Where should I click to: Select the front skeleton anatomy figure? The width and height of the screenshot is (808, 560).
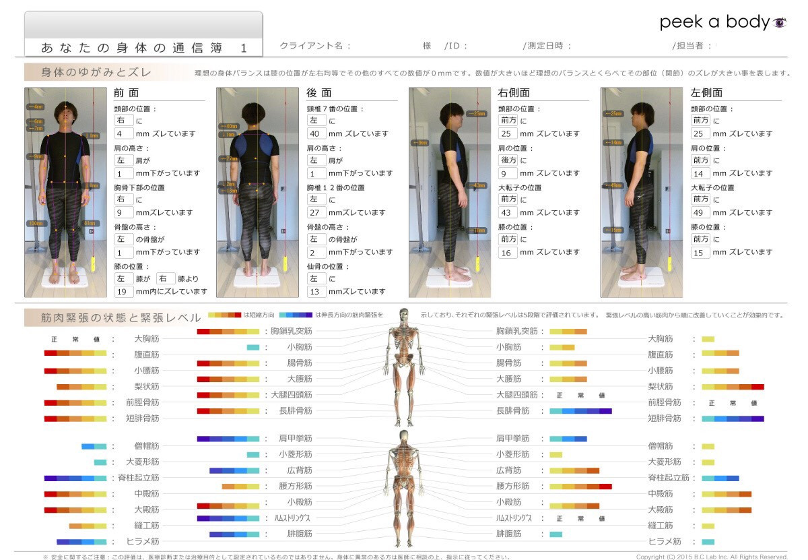click(x=403, y=367)
